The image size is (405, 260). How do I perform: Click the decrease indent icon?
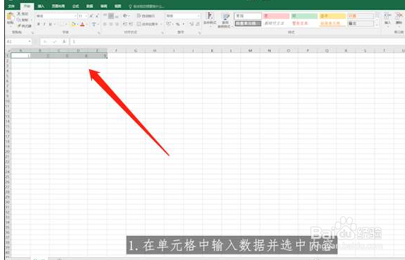(125, 24)
